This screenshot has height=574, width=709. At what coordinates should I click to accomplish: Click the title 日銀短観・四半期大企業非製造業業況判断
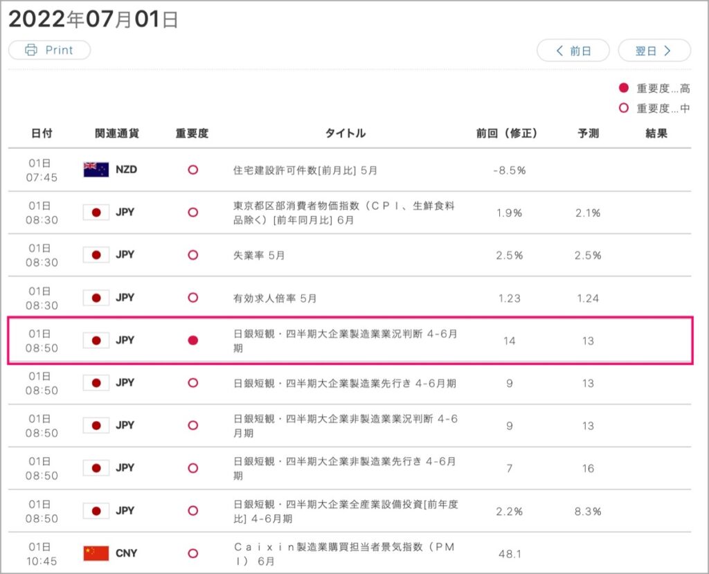pos(345,426)
